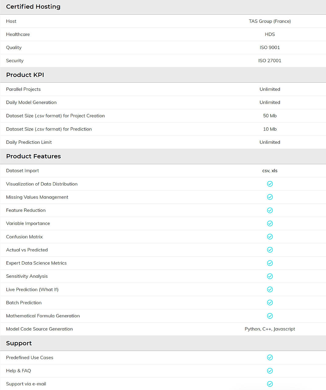Click the Sensitivity Analysis checkmark
Viewport: 326px width, 390px height.
[270, 276]
